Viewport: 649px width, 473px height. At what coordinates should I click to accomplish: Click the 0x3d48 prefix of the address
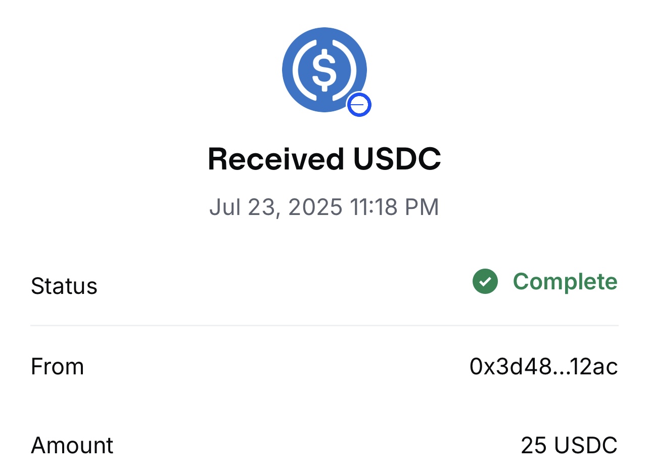click(511, 366)
